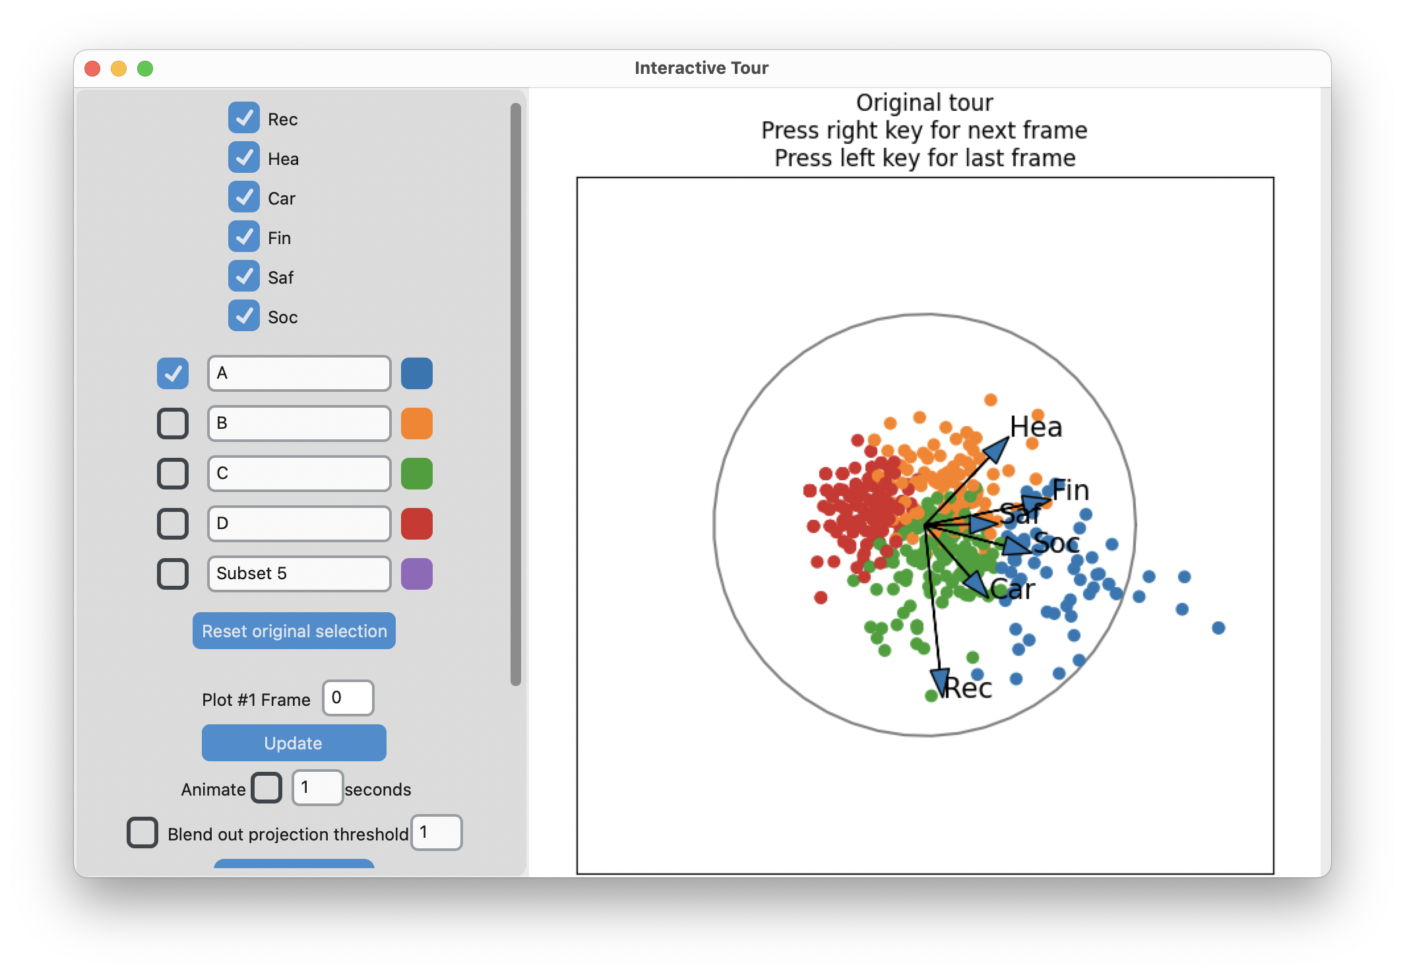The height and width of the screenshot is (975, 1405).
Task: Uncheck subset A to hide blue points
Action: click(x=172, y=373)
